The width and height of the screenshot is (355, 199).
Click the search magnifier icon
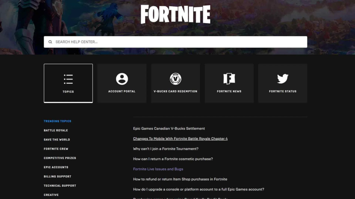coord(50,42)
